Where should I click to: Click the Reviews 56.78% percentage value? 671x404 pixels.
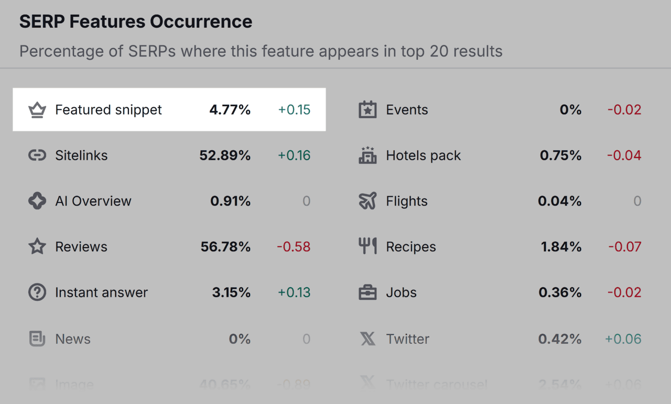[x=225, y=246]
